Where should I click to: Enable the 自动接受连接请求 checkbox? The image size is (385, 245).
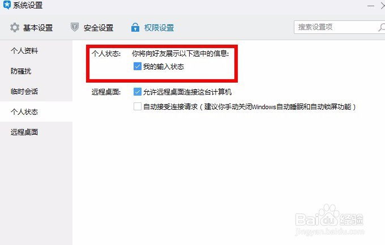[x=137, y=106]
